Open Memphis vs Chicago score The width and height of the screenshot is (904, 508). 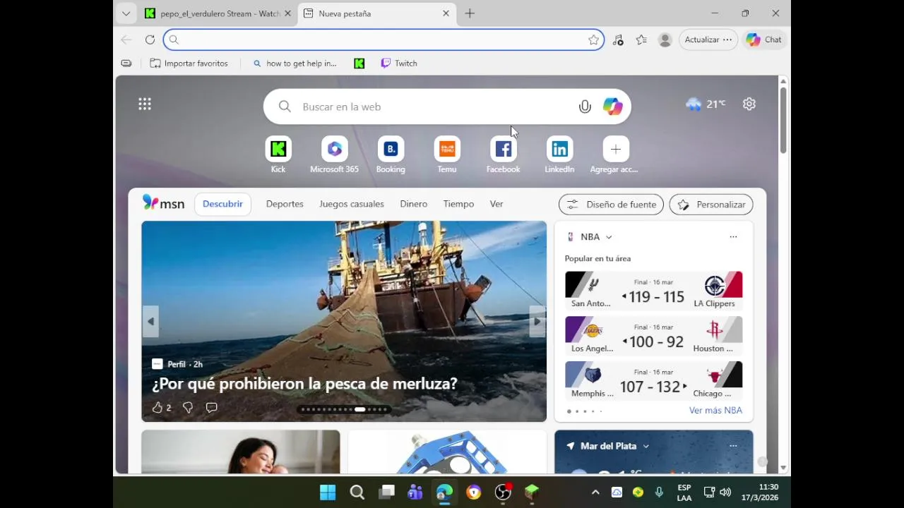coord(654,380)
